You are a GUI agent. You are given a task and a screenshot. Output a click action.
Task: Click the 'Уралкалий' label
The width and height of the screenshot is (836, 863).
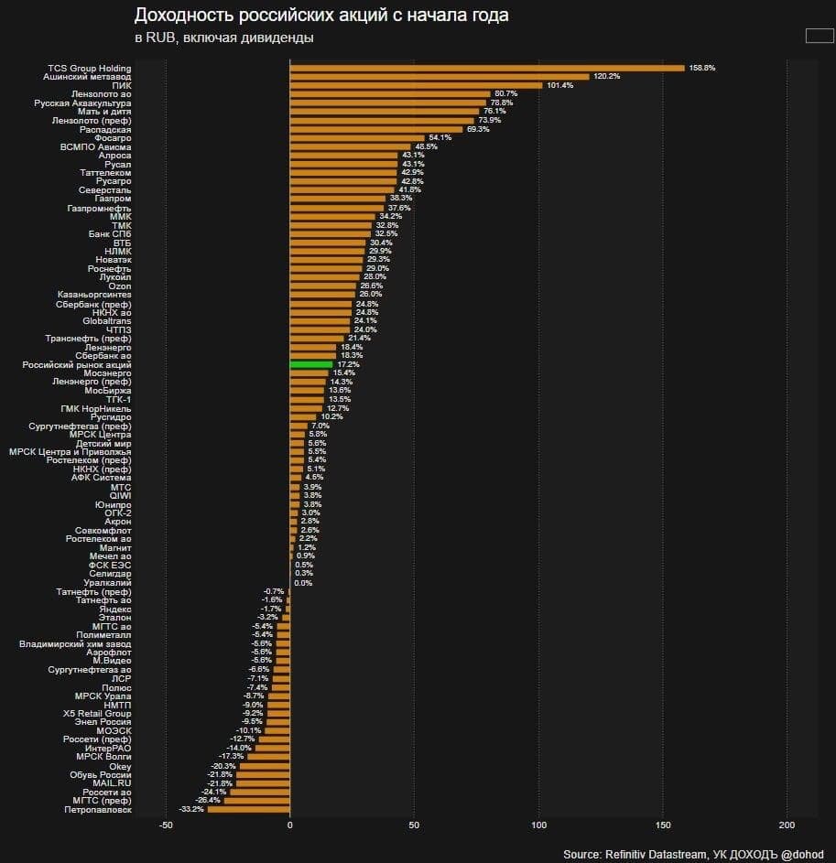pyautogui.click(x=107, y=583)
